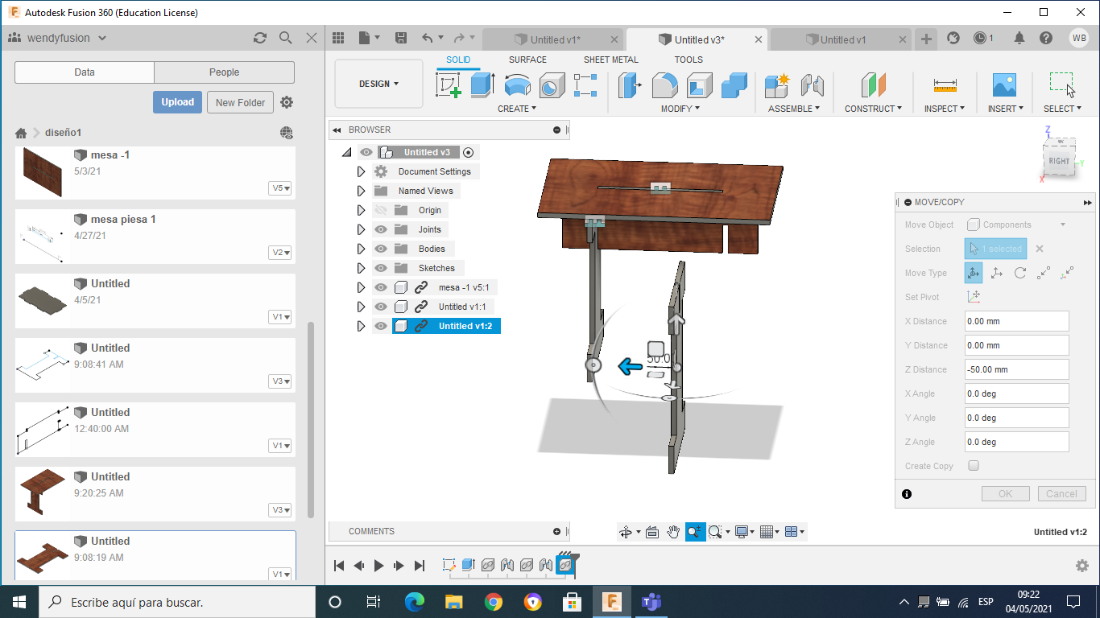Click the ViewCube RIGHT face

[x=1058, y=161]
